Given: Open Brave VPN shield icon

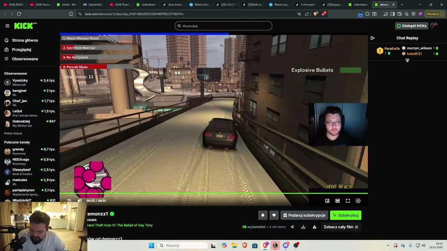Looking at the screenshot, I should pos(413,14).
